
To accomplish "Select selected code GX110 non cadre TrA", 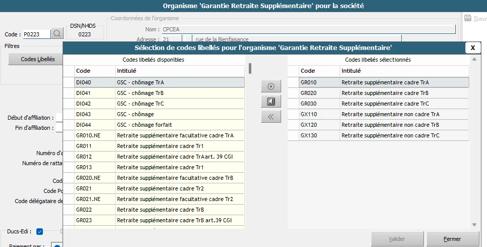I will tap(384, 114).
